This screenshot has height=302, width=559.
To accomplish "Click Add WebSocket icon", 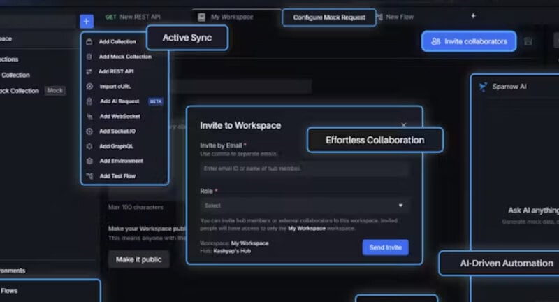I will coord(89,117).
